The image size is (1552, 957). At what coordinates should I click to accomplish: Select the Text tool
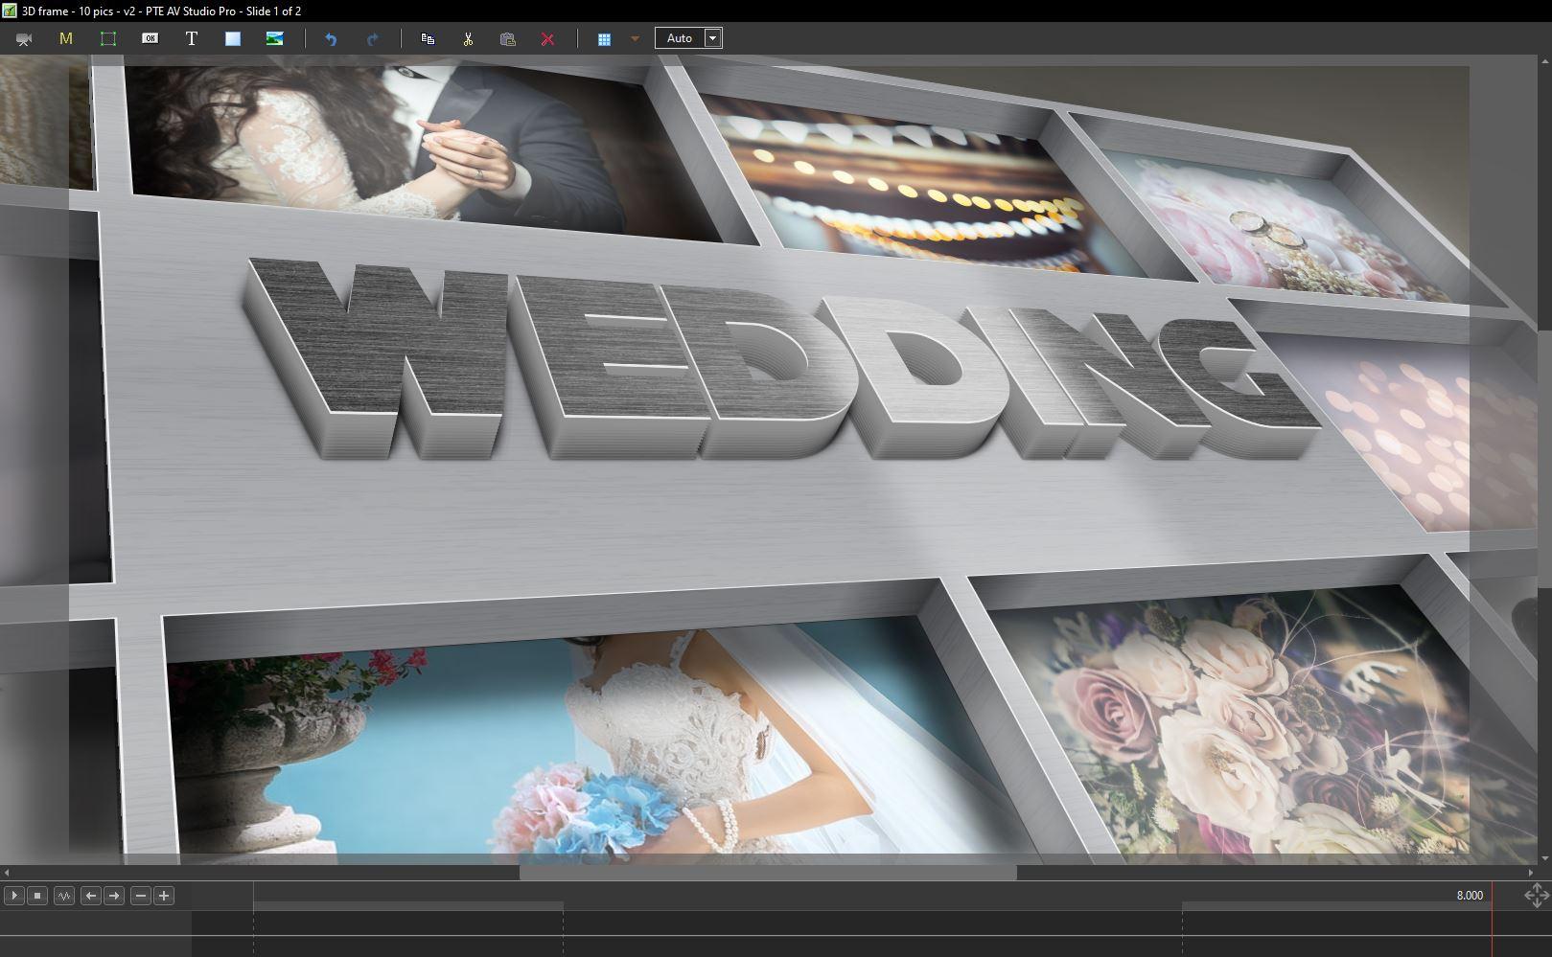click(x=192, y=39)
